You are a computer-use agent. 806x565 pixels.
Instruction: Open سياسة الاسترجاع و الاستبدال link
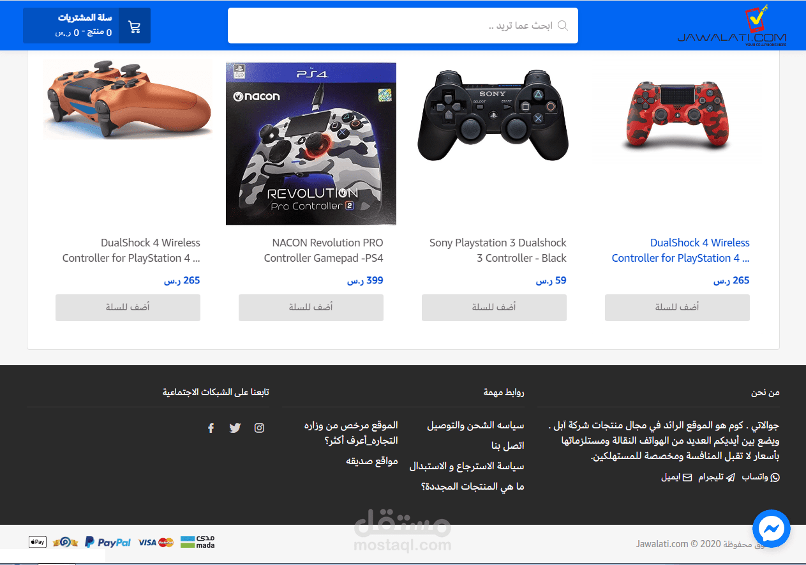(x=466, y=466)
